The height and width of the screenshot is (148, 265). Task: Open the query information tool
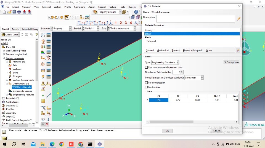[136, 12]
